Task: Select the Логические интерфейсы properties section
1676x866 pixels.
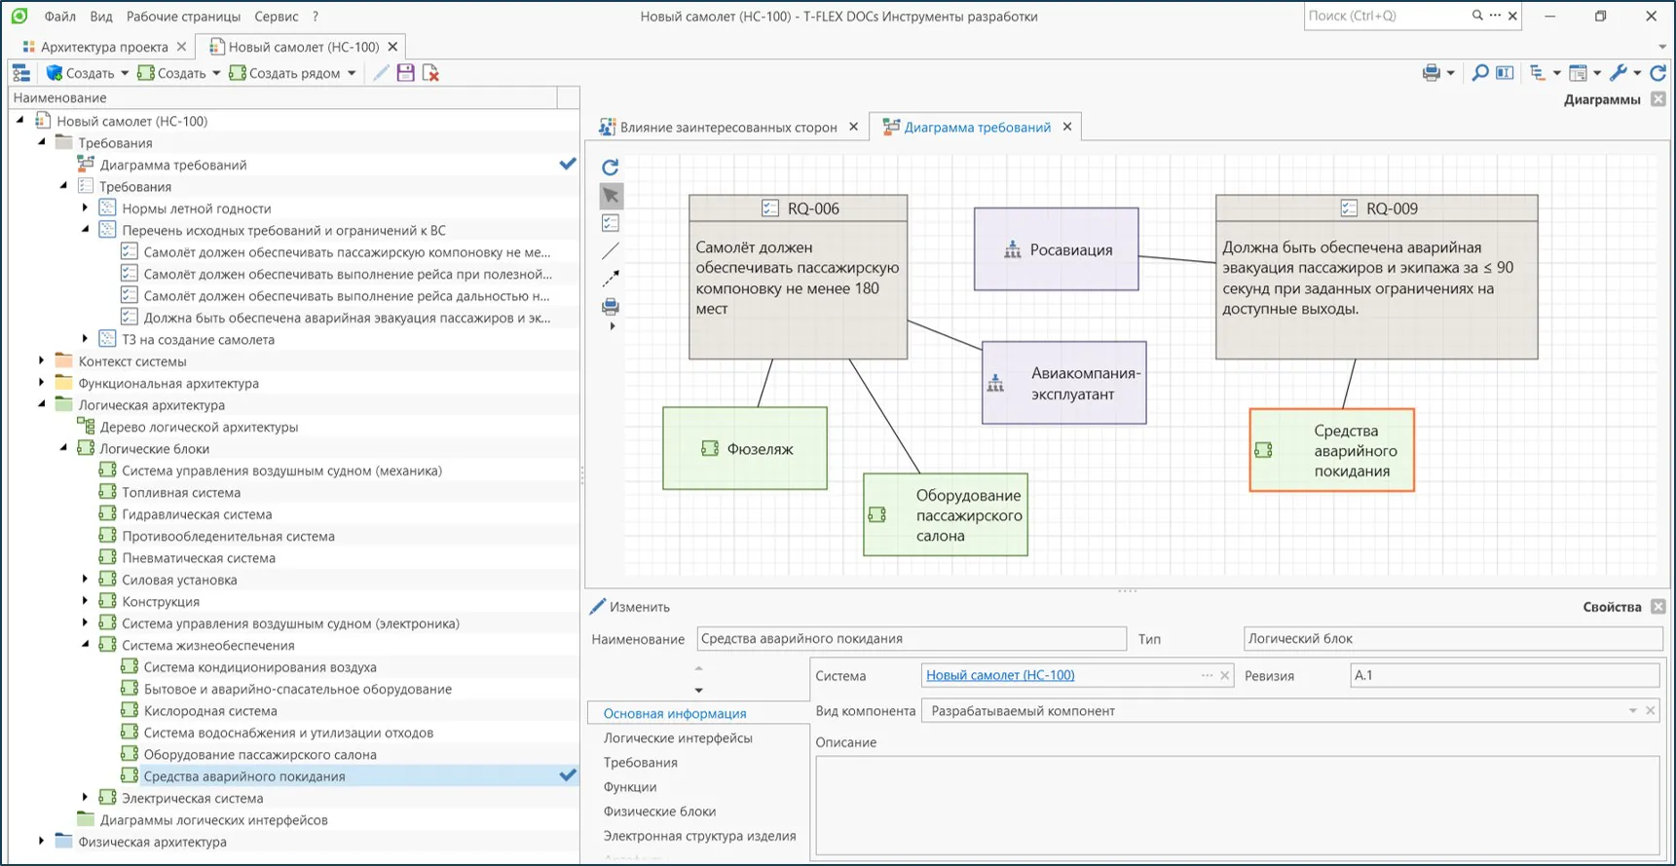Action: 678,738
